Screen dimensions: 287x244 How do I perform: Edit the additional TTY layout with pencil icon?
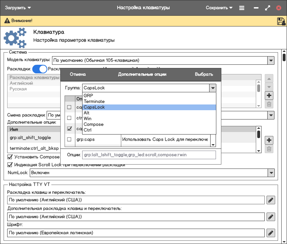click(x=271, y=216)
